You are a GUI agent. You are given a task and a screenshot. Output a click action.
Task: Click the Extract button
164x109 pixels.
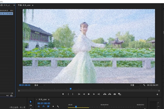tap(110, 94)
